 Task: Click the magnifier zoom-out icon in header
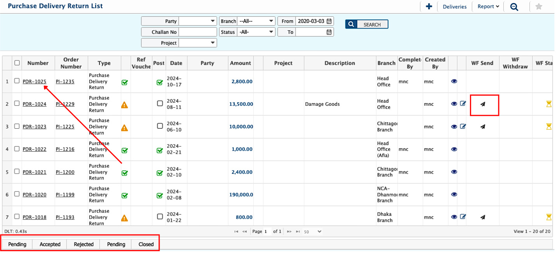514,7
